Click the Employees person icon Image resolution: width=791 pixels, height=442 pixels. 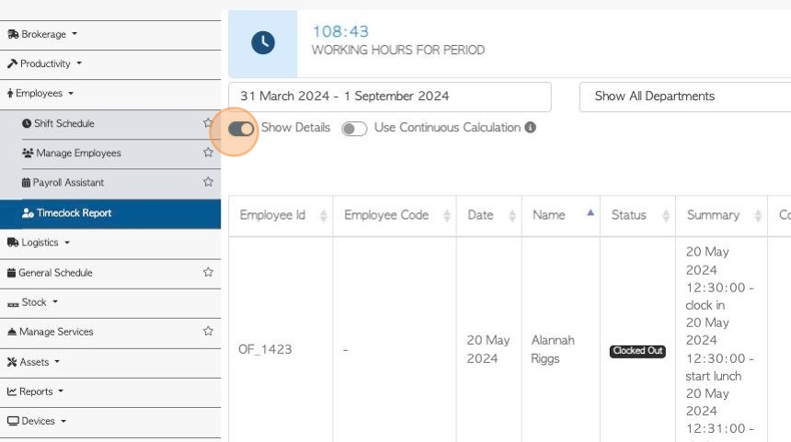click(x=10, y=93)
